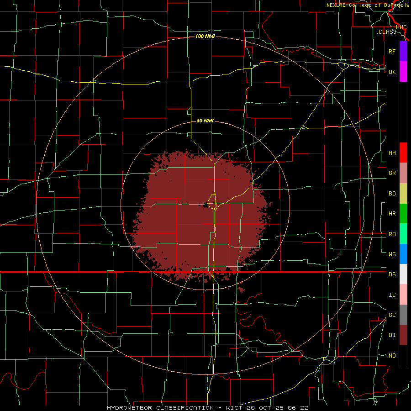Click the GR legend label
The width and height of the screenshot is (411, 411).
392,173
